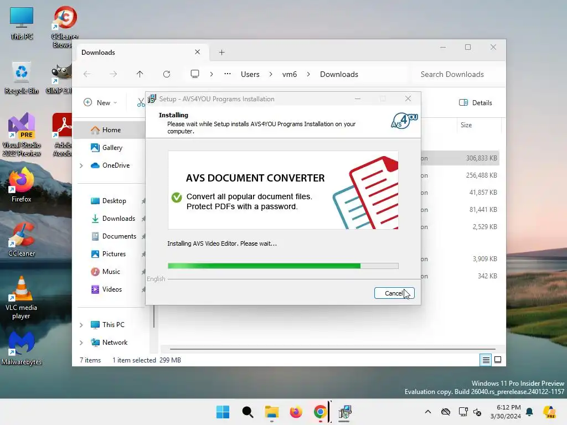
Task: Expand chevron after Users breadcrumb
Action: 271,74
